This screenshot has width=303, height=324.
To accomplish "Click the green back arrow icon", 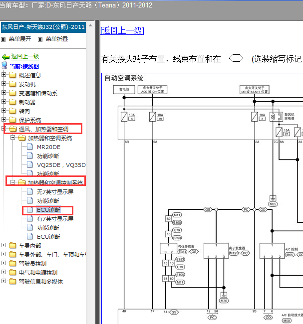I will point(5,57).
